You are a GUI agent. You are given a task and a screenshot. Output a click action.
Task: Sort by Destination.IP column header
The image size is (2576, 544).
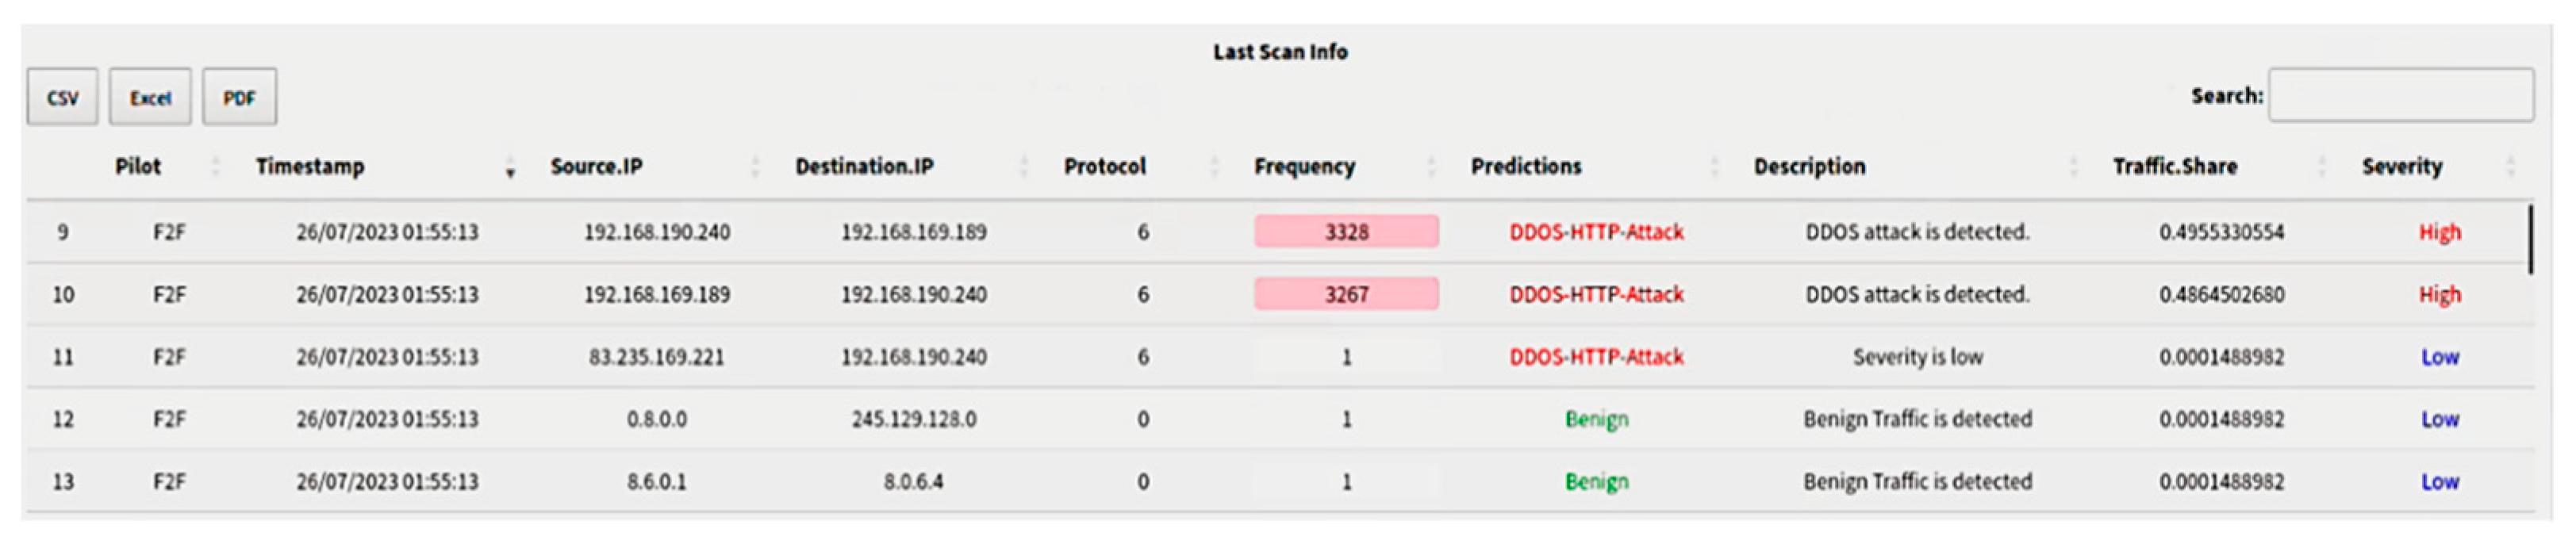pos(864,166)
